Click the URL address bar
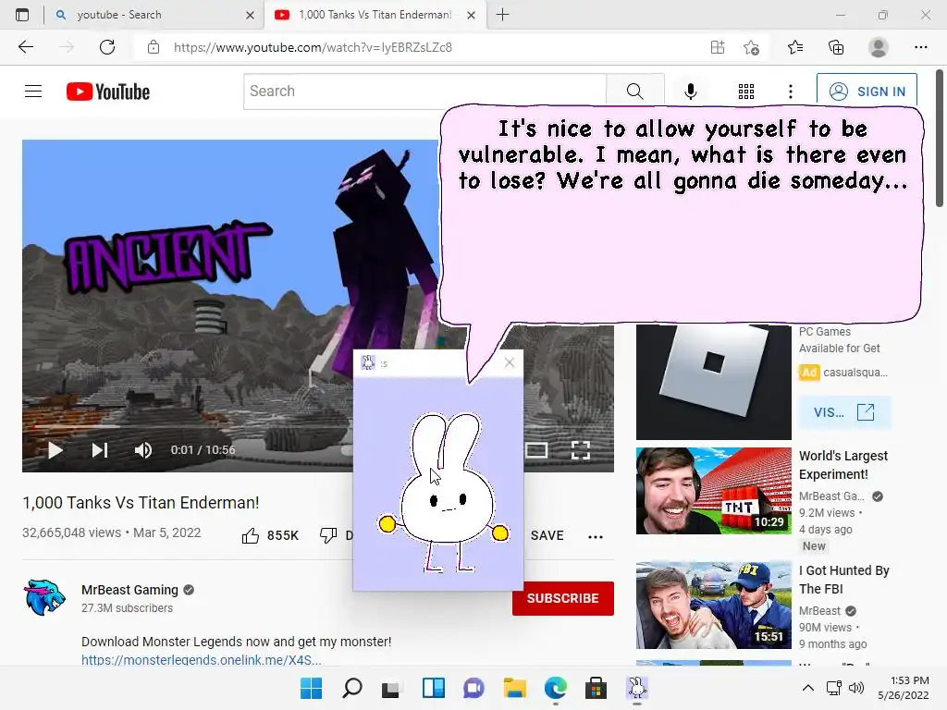This screenshot has height=710, width=947. 313,47
